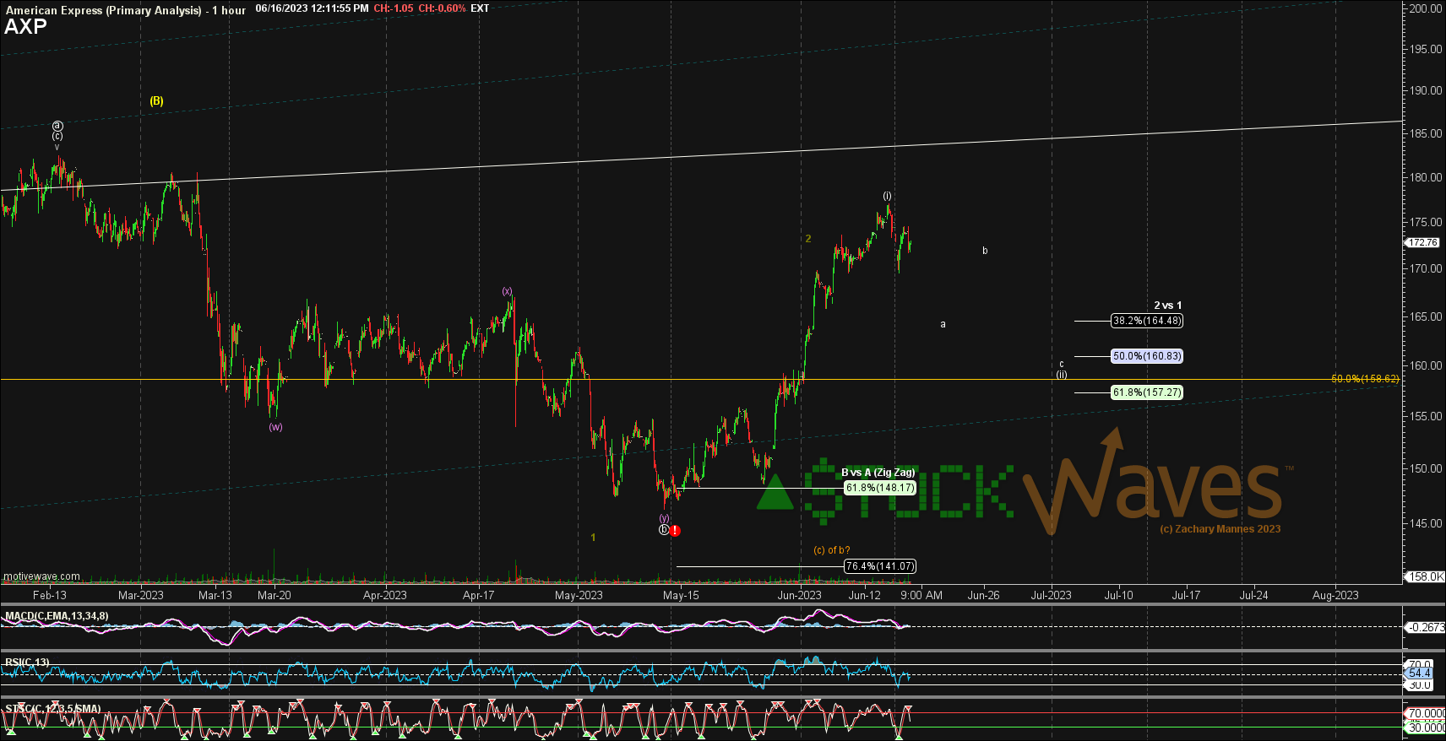
Task: Select the olive wave 1 label
Action: point(593,538)
